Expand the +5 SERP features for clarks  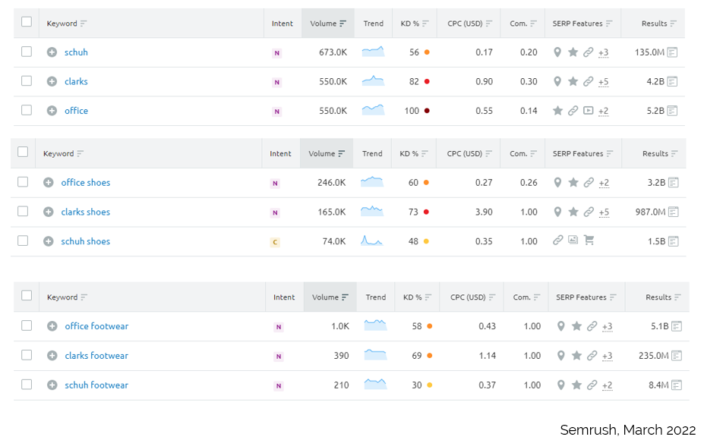tap(604, 82)
